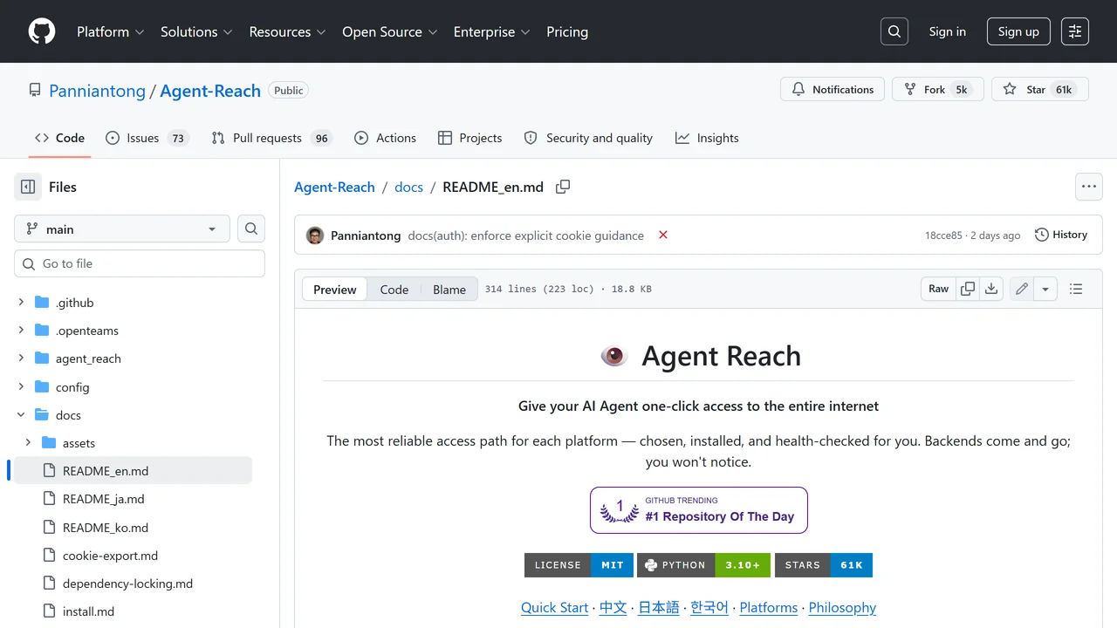Download the raw file icon
Viewport: 1117px width, 628px height.
click(991, 289)
